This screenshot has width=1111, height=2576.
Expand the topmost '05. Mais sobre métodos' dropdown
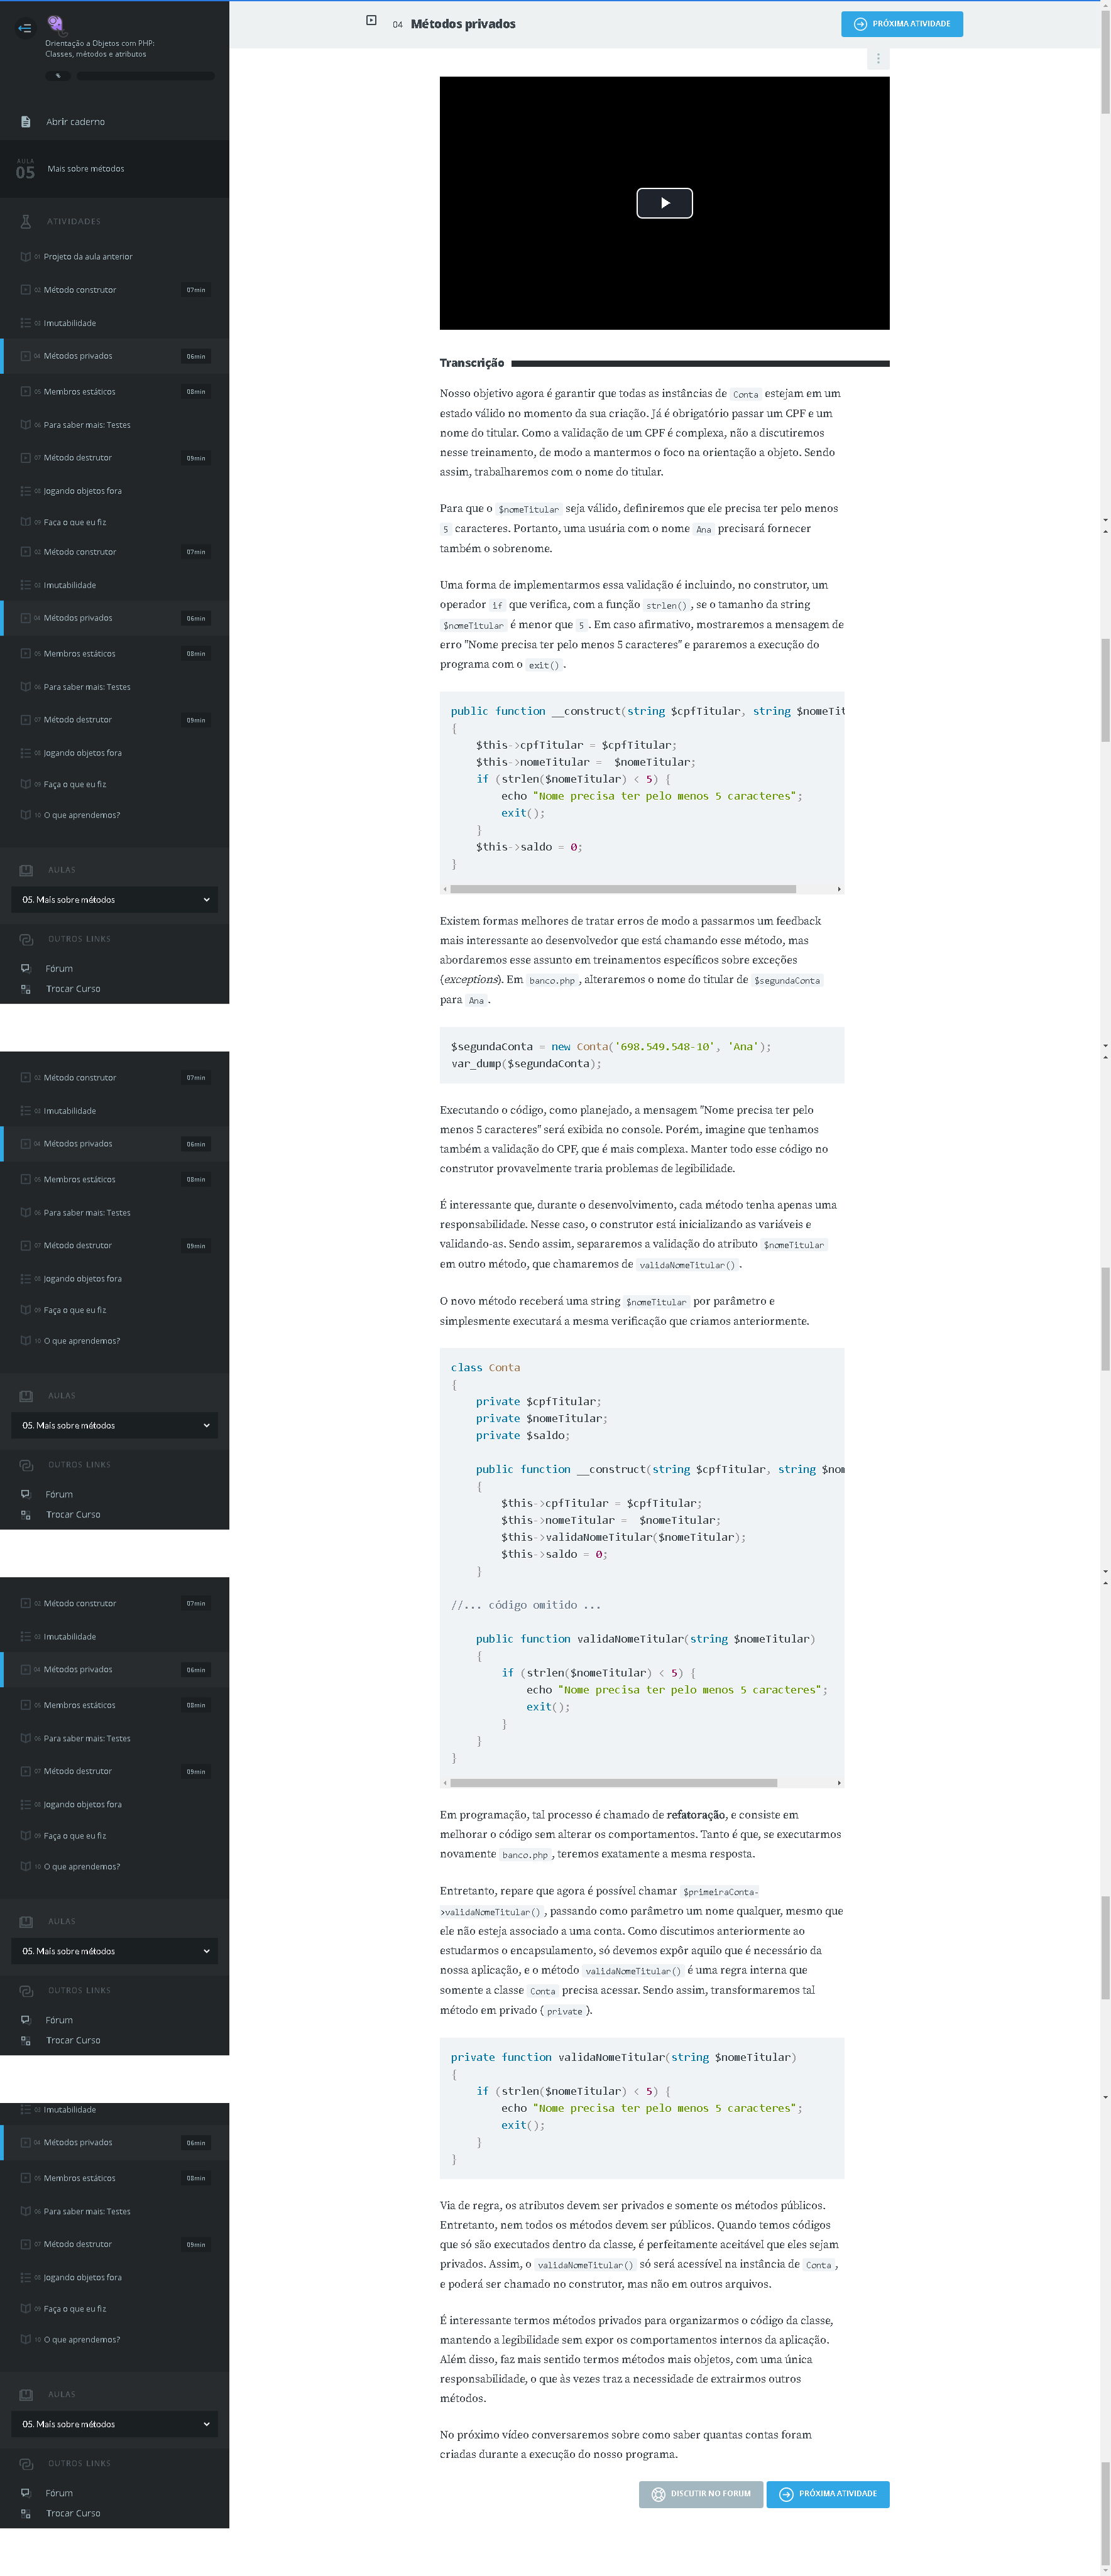coord(114,899)
